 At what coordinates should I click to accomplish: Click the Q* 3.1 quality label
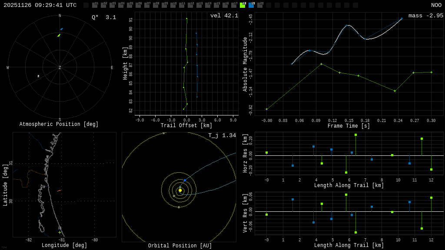104,17
